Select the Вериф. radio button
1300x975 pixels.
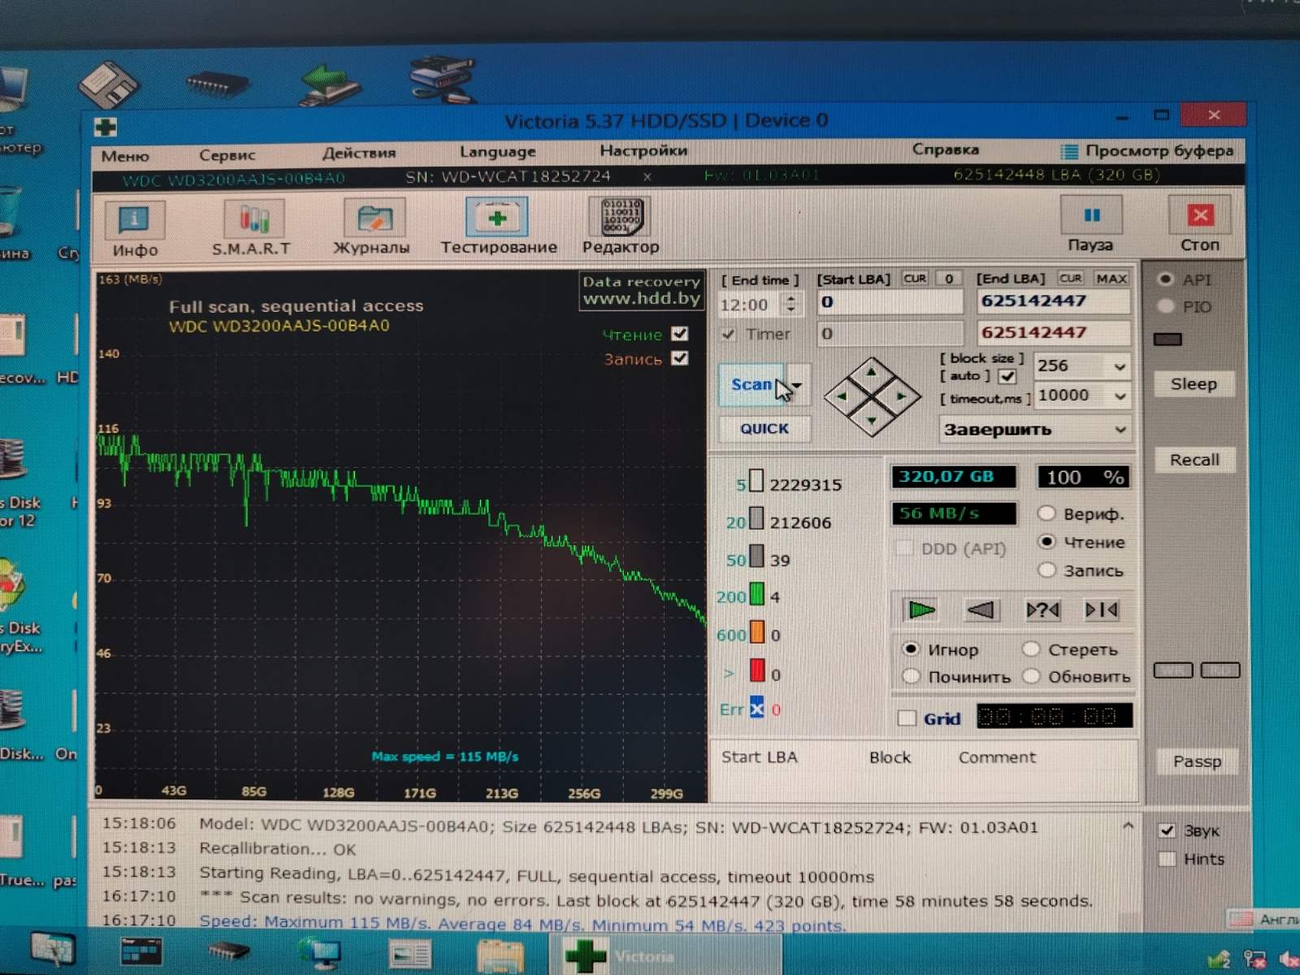[1046, 513]
